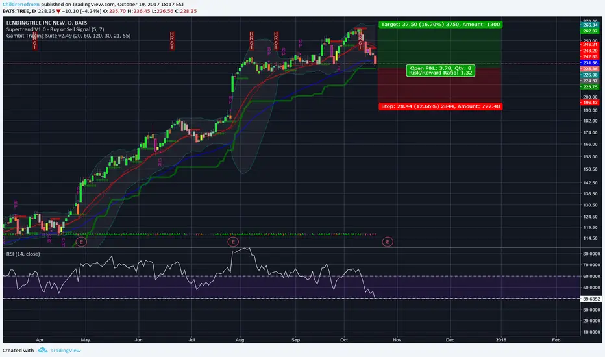Viewport: 605px width, 357px height.
Task: Click the green 223.75 price label
Action: 590,87
